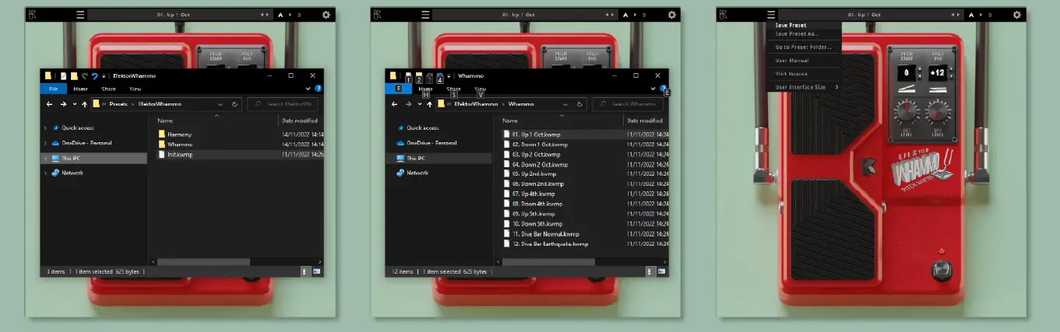
Task: Expand OneDrive - Personal in EfektorWhammo explorer
Action: click(45, 143)
